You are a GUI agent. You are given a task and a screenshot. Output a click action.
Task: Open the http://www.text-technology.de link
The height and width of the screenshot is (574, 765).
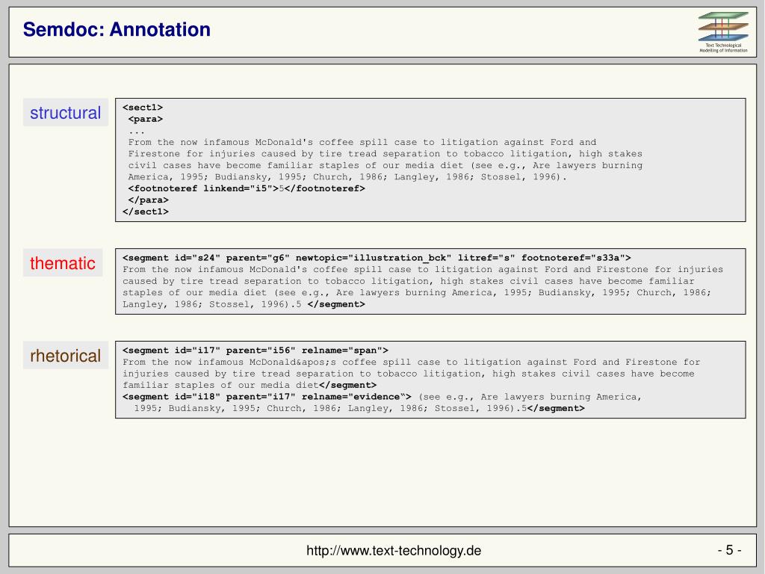(394, 551)
